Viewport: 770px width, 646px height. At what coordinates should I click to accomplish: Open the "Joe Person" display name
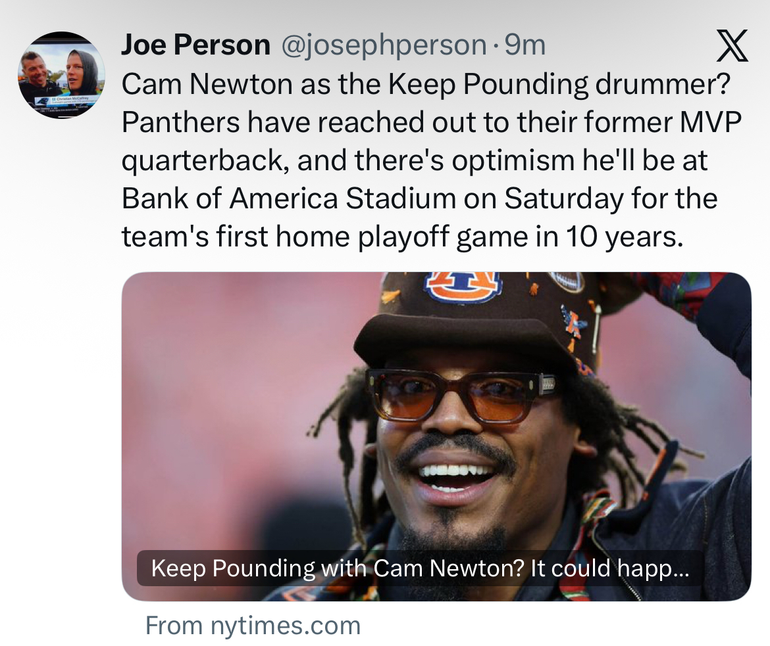(195, 45)
